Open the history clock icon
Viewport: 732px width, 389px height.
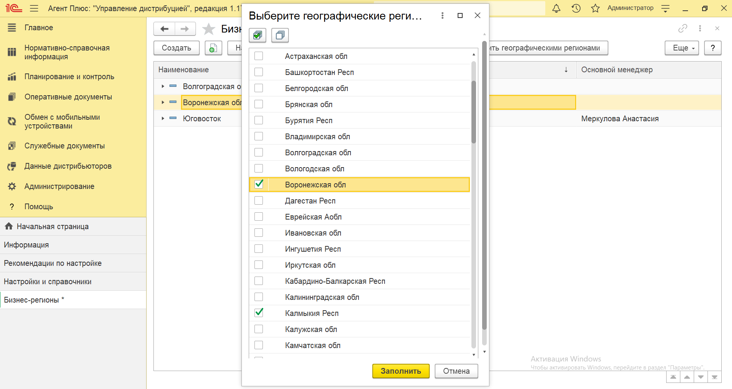[576, 8]
